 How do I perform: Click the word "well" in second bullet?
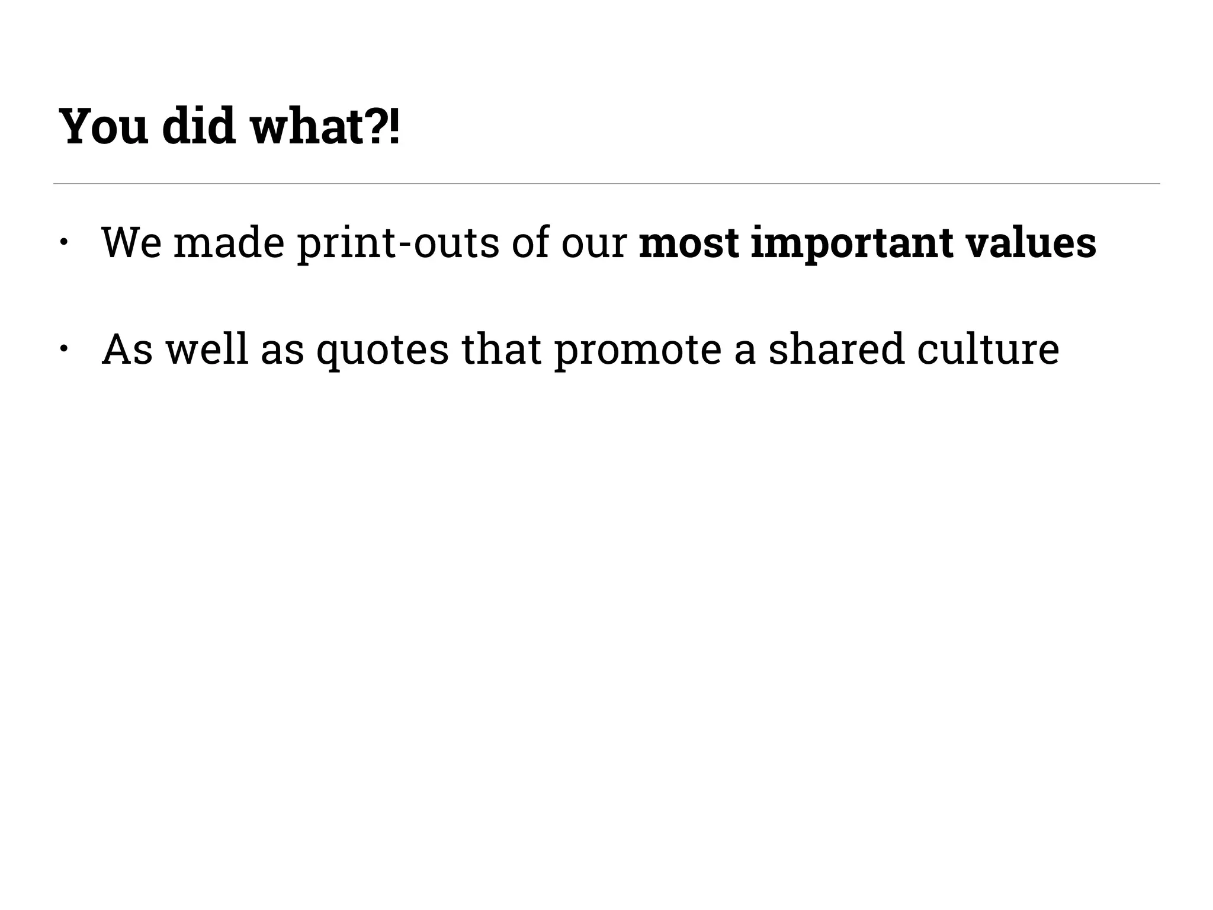coord(207,348)
